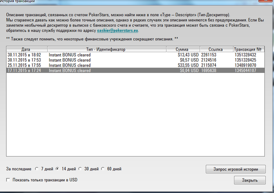274x193 pixels.
Task: Click reference number 2124516
Action: (209, 60)
